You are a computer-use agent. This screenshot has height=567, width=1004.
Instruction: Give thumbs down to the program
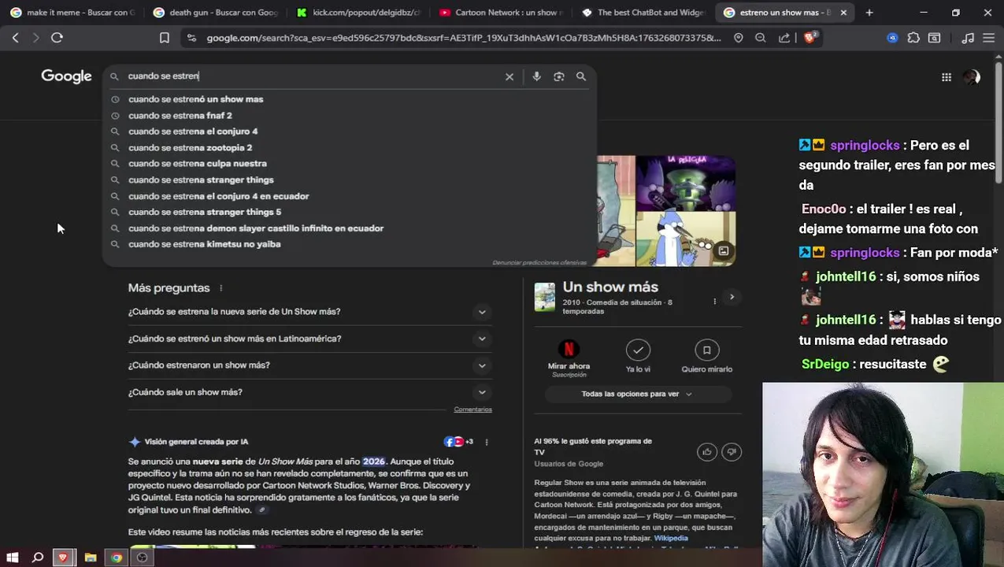[x=732, y=451]
